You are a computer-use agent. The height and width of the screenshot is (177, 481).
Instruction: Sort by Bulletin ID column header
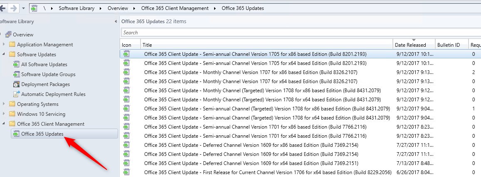451,45
